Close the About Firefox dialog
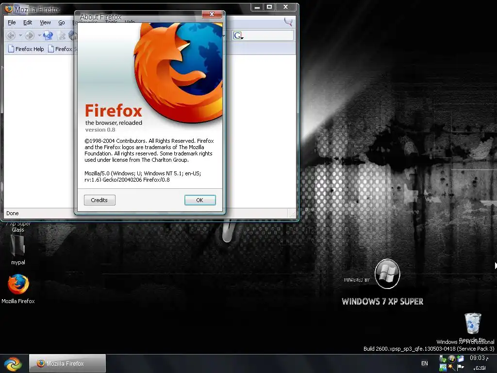 (x=212, y=14)
